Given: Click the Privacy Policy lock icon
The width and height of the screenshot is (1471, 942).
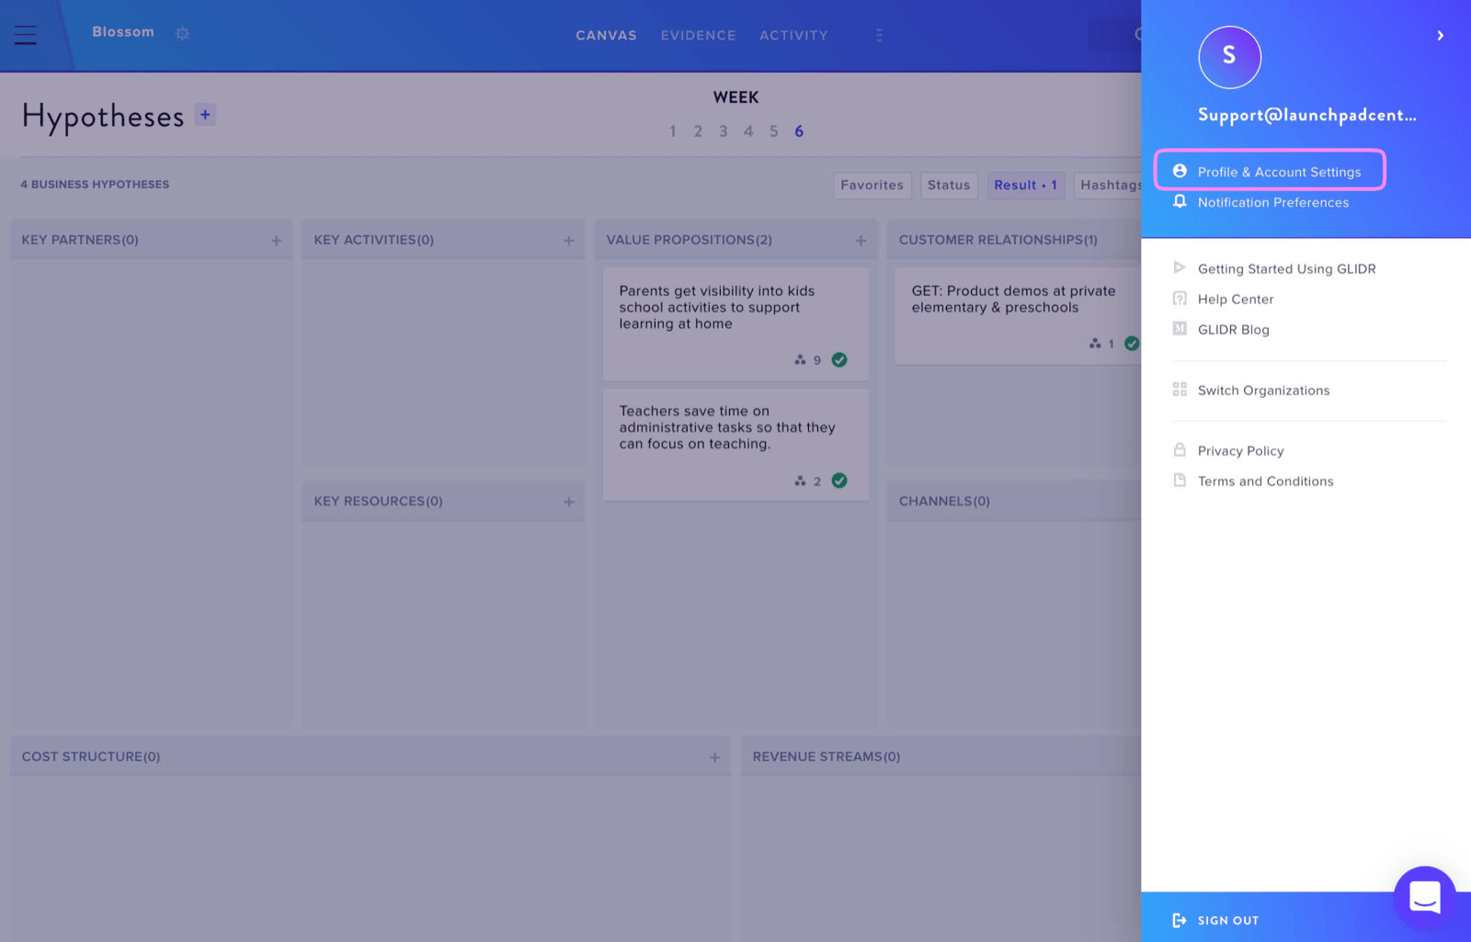Looking at the screenshot, I should coord(1180,449).
